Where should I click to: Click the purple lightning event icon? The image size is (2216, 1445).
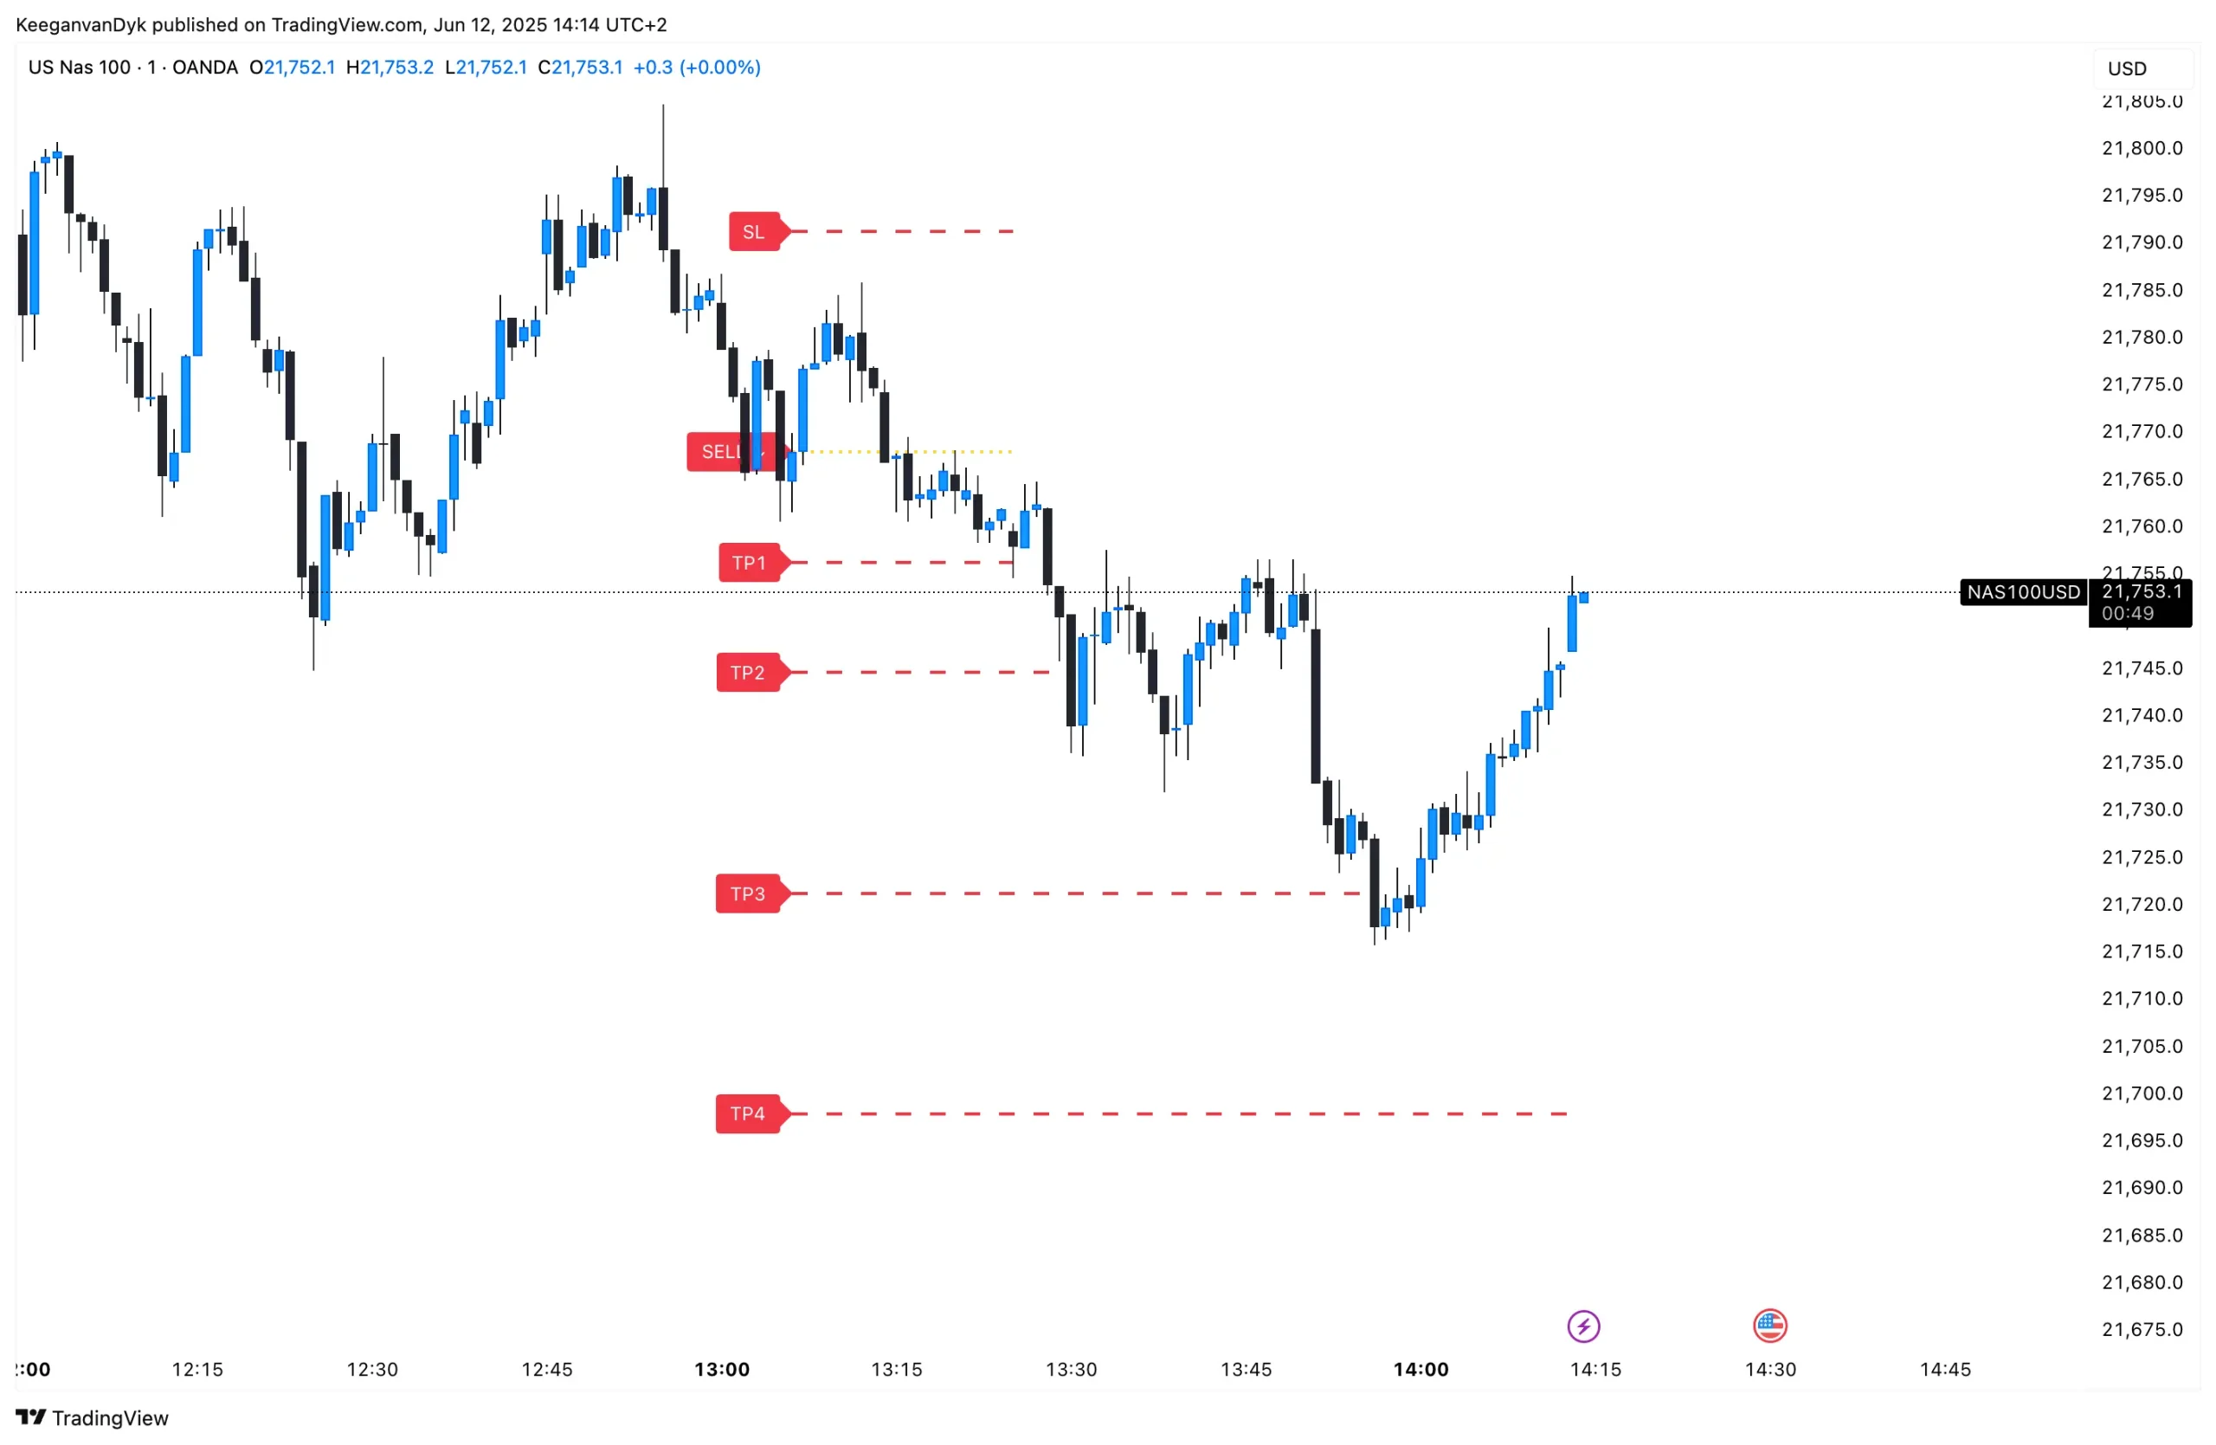(x=1583, y=1326)
